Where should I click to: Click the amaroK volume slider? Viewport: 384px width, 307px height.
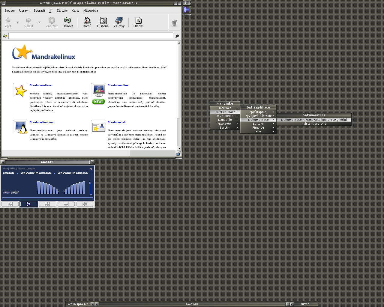coord(91,183)
